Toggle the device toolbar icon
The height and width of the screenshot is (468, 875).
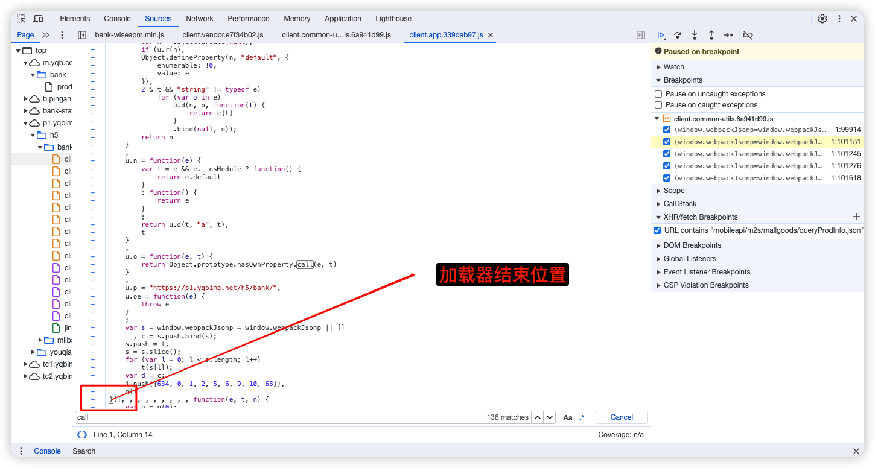(38, 19)
